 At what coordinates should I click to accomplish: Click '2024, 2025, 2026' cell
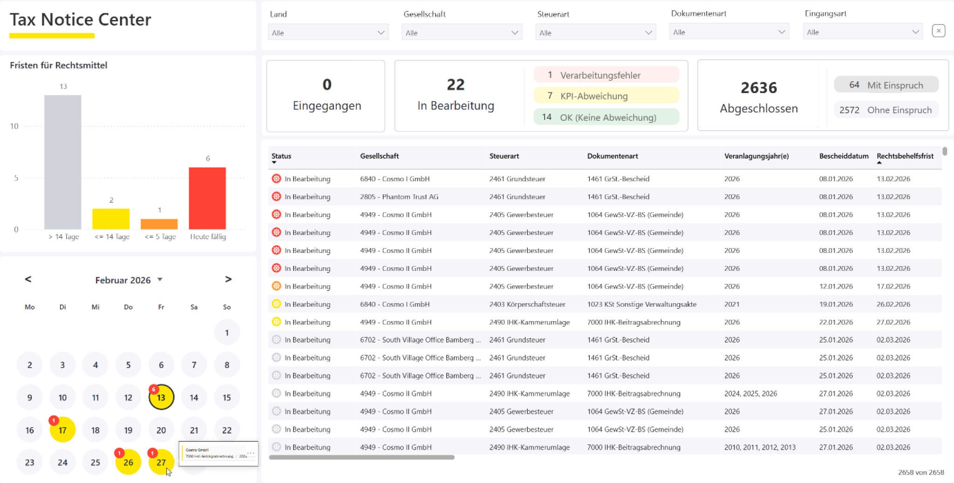[x=750, y=393]
